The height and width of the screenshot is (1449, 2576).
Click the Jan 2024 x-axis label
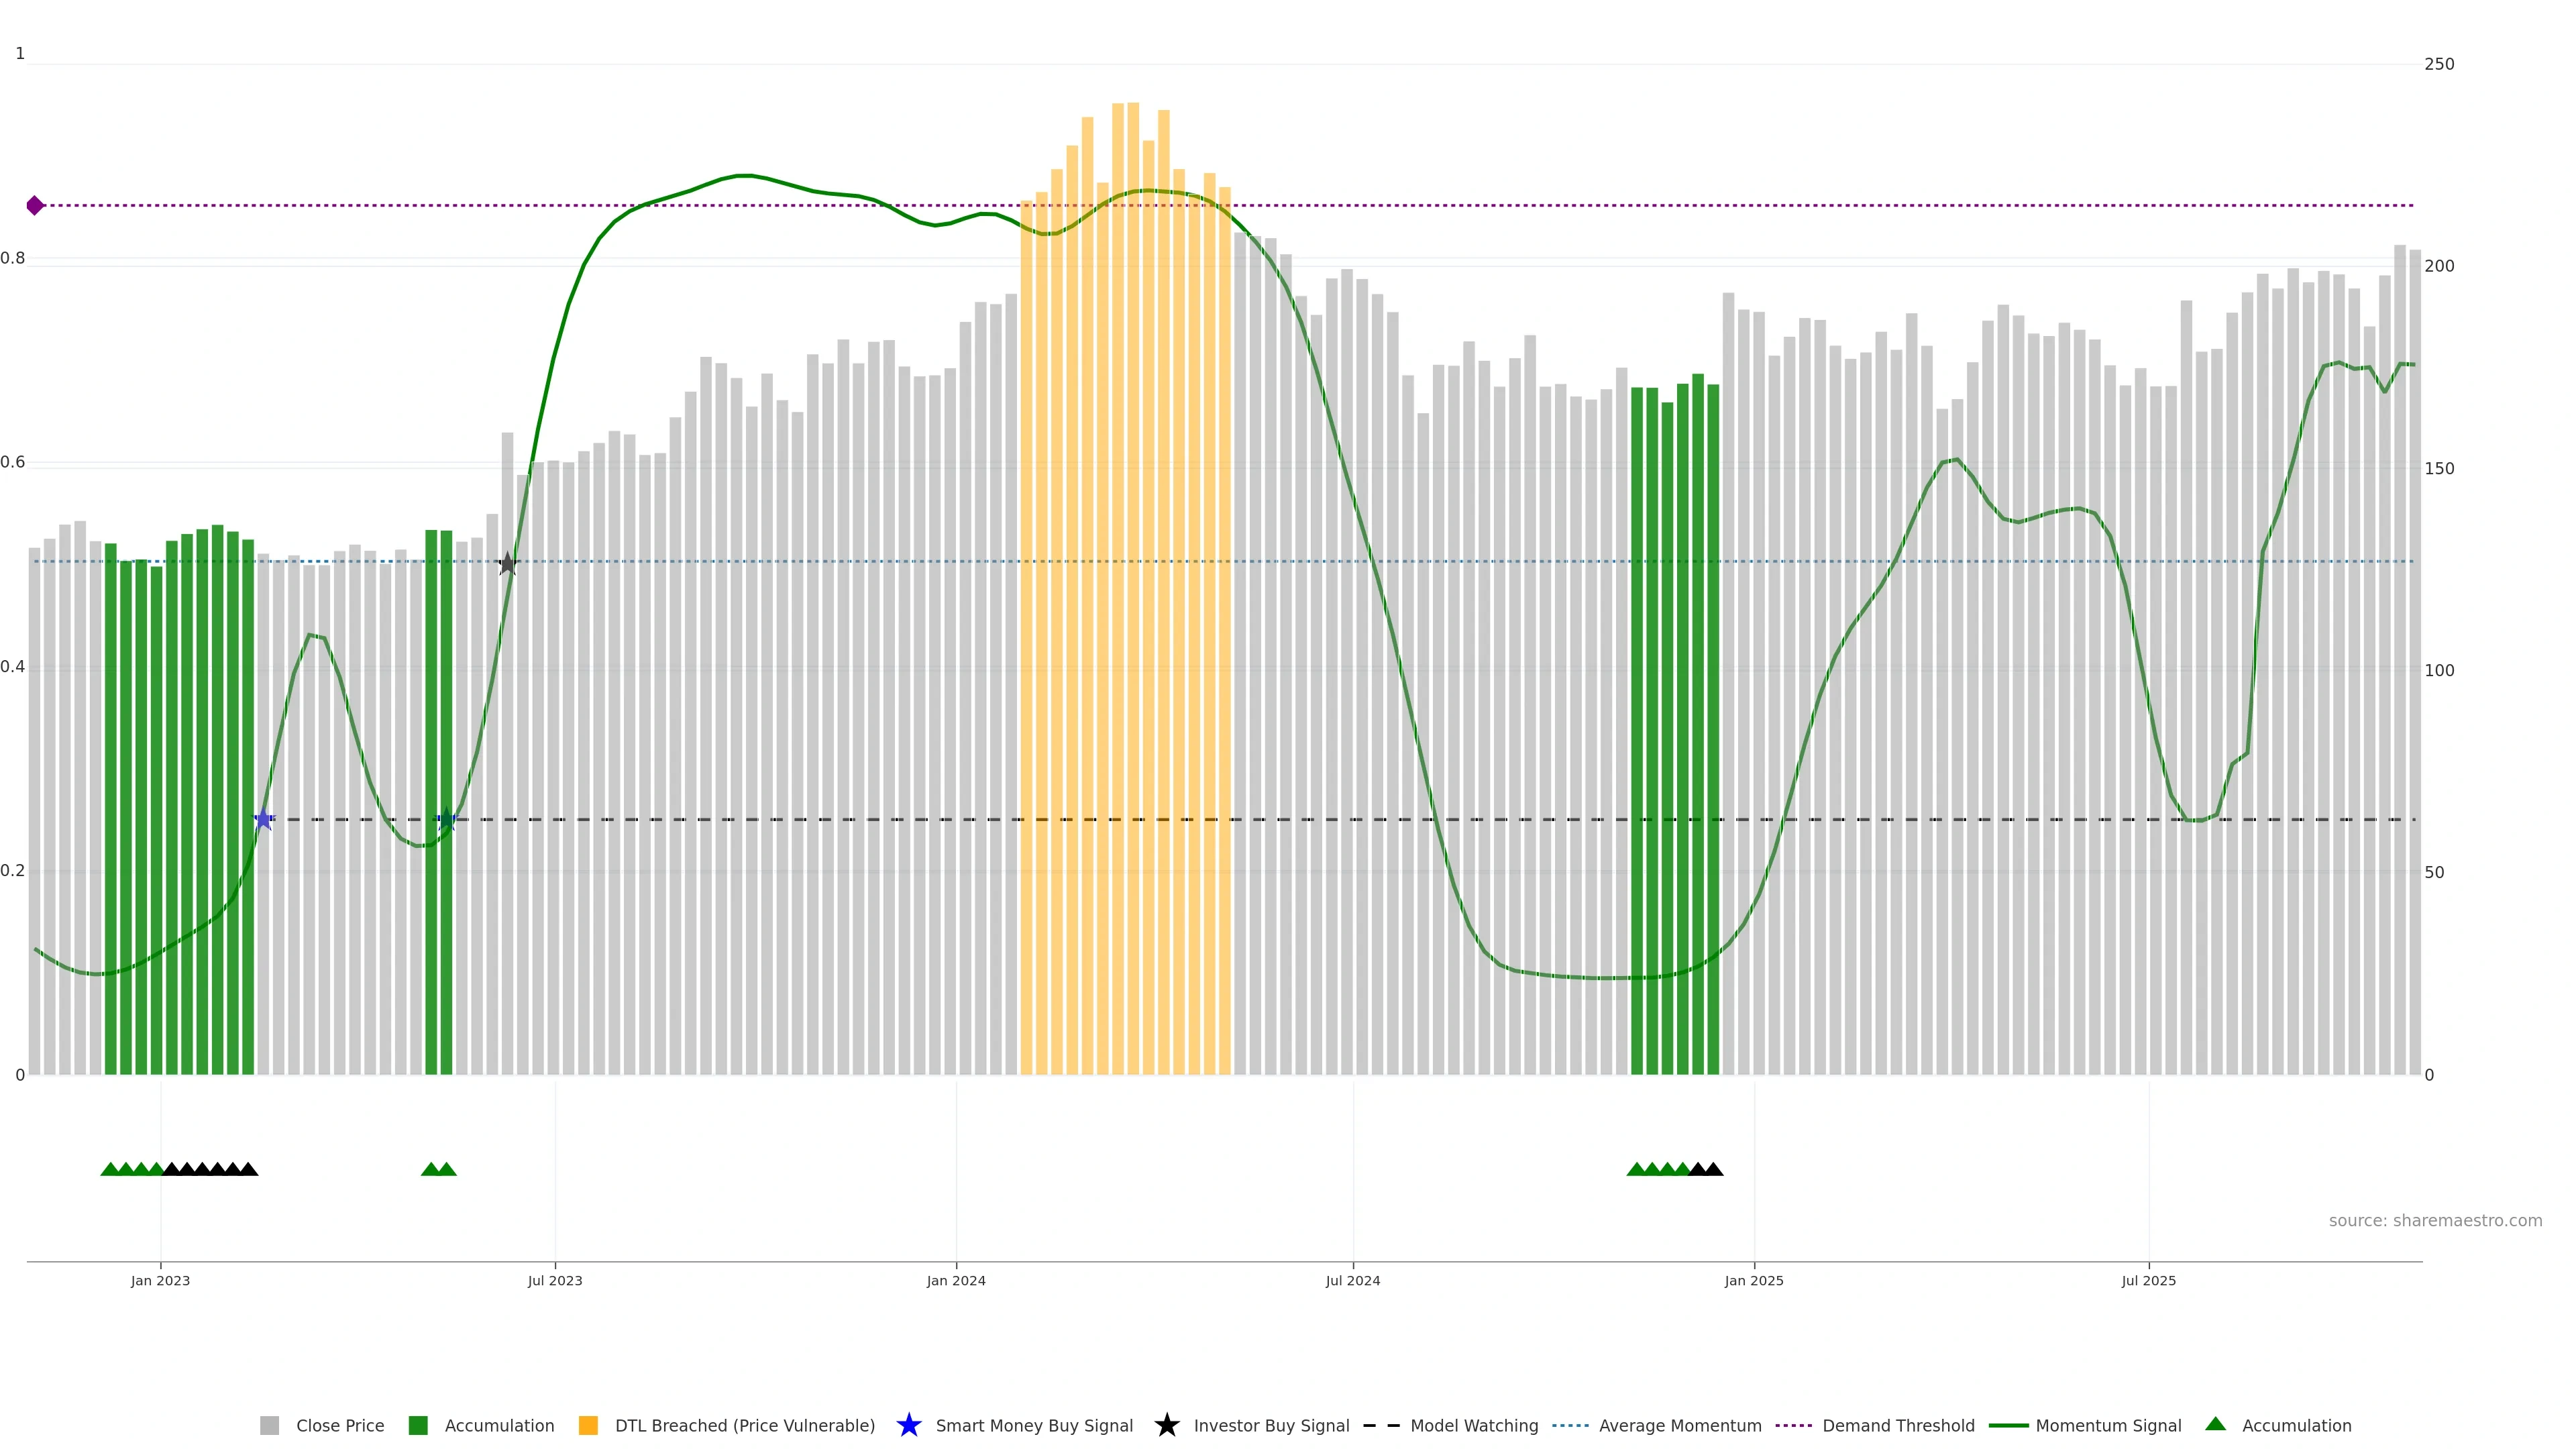(956, 1281)
